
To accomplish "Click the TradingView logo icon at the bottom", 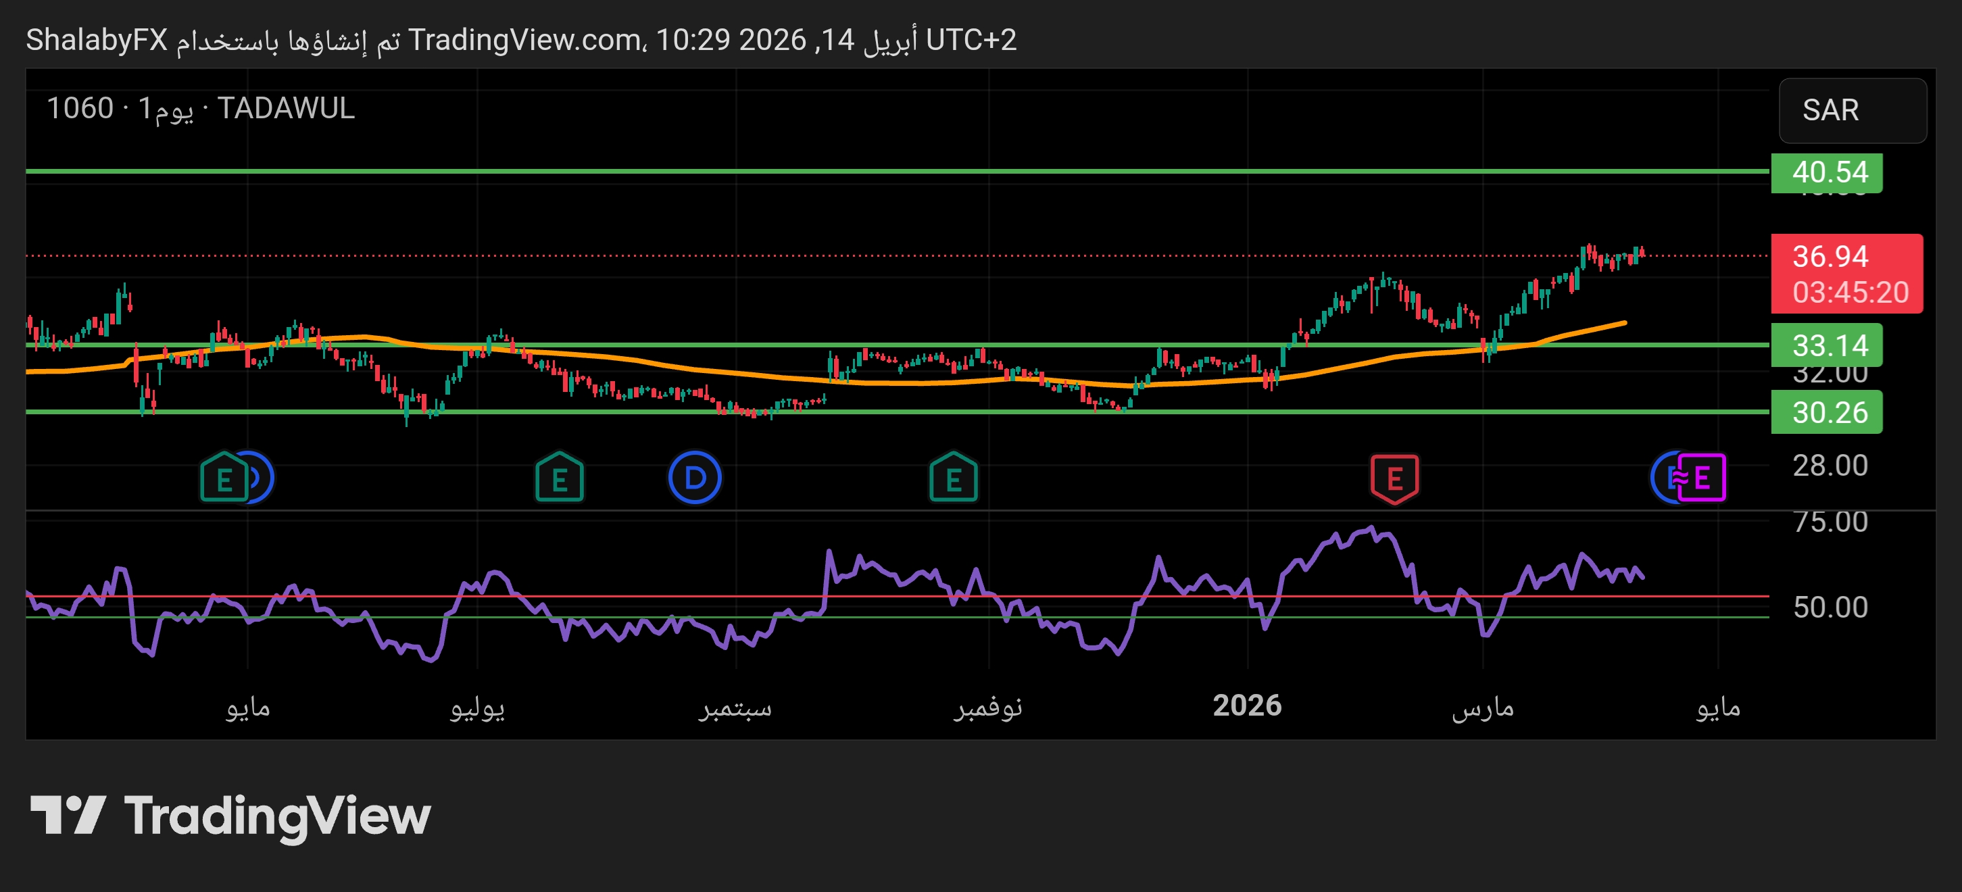I will point(67,815).
